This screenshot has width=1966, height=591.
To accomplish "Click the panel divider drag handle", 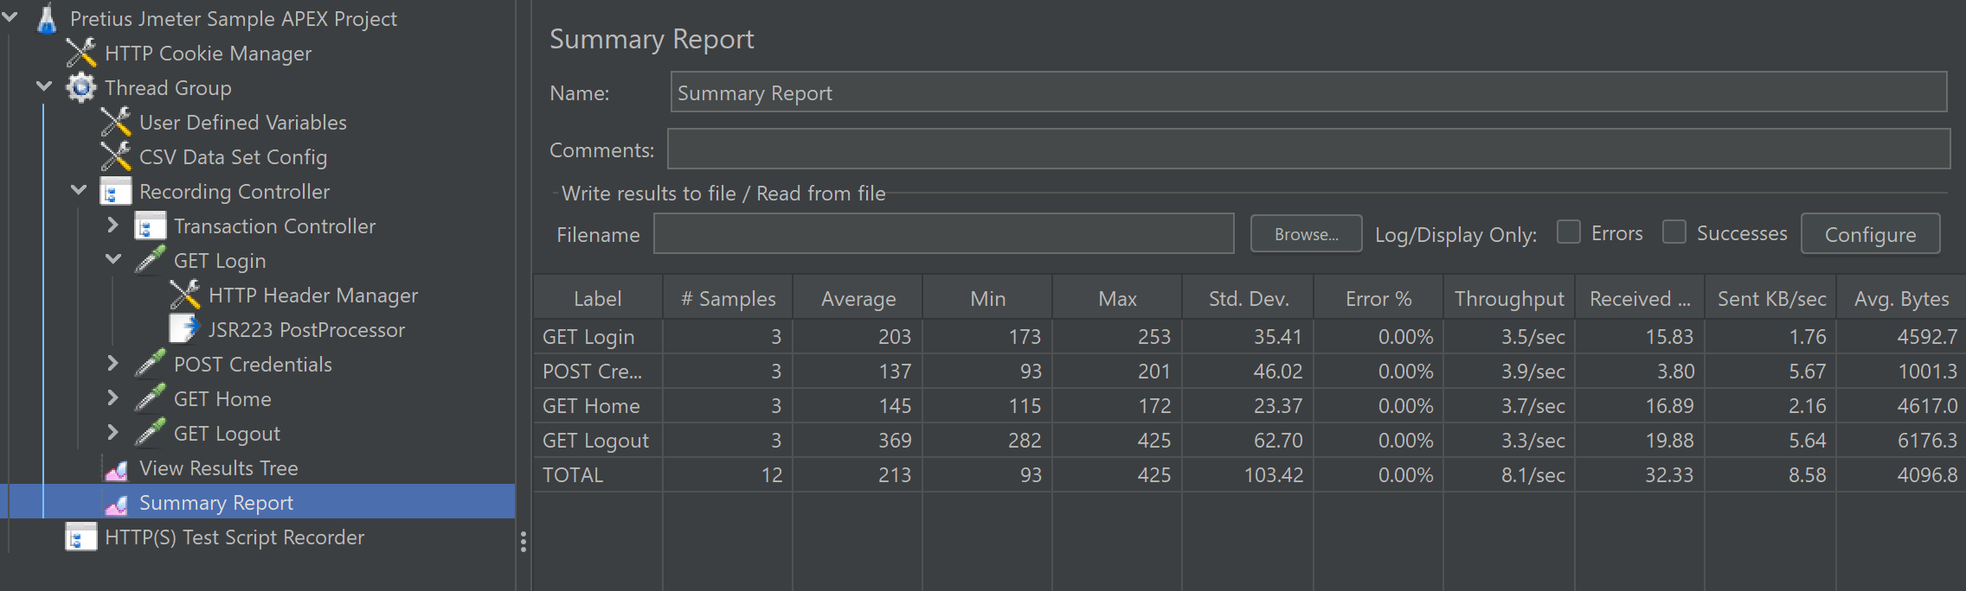I will pyautogui.click(x=524, y=542).
